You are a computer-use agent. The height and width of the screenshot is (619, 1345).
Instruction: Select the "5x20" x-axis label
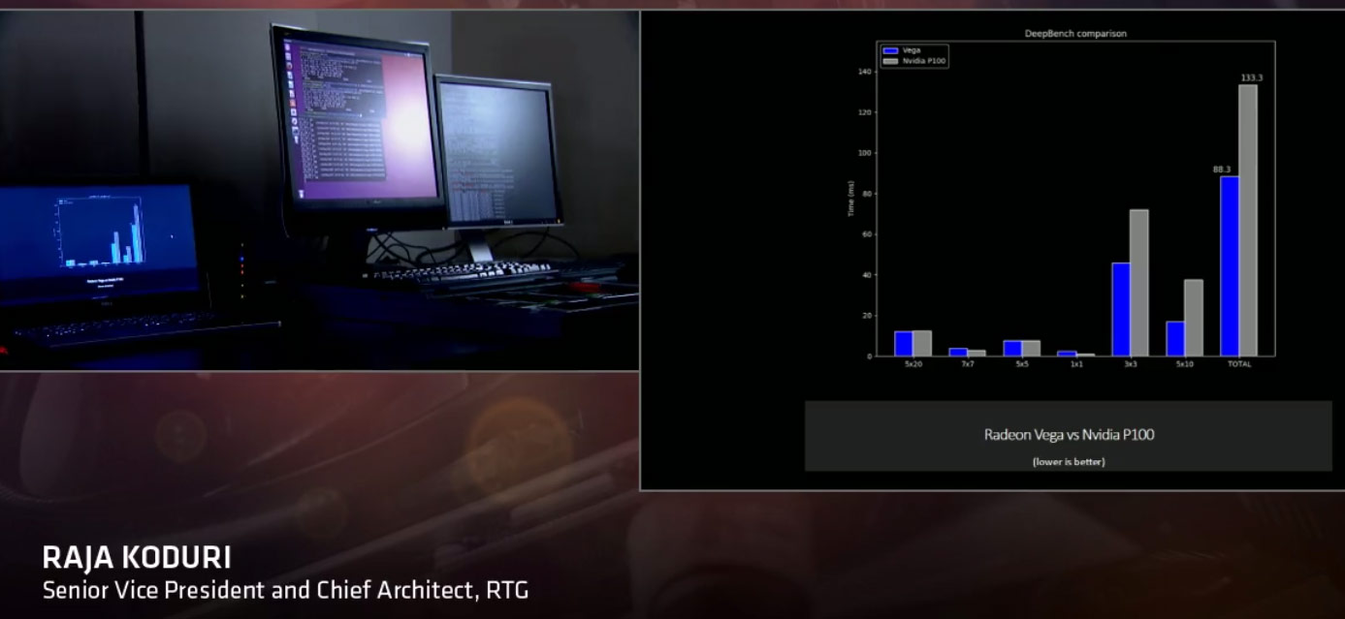coord(913,364)
